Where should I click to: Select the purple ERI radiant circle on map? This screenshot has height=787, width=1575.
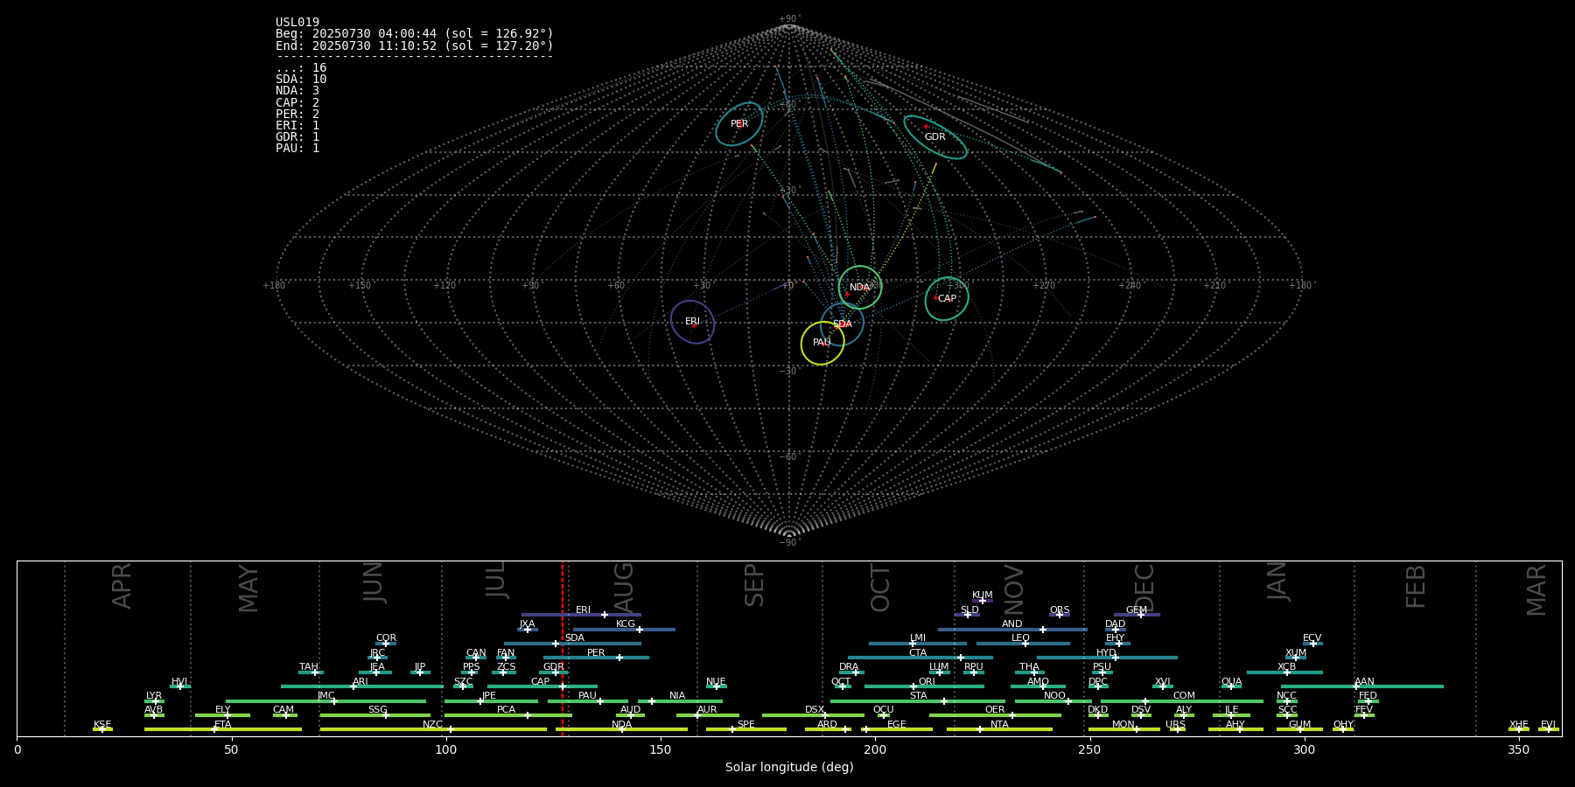tap(692, 322)
